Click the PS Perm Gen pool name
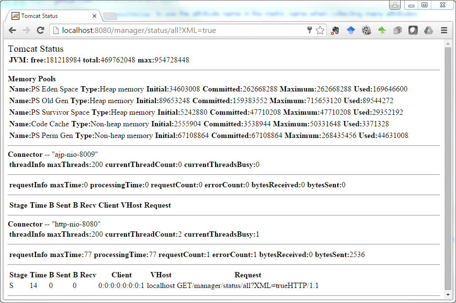The height and width of the screenshot is (303, 456). [52, 136]
